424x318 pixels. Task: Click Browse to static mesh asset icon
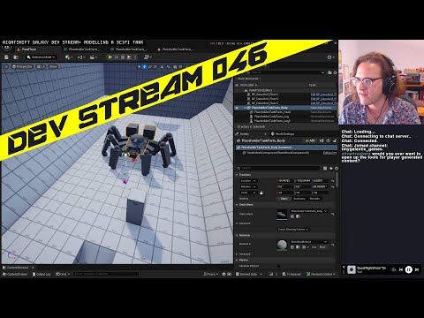click(298, 216)
